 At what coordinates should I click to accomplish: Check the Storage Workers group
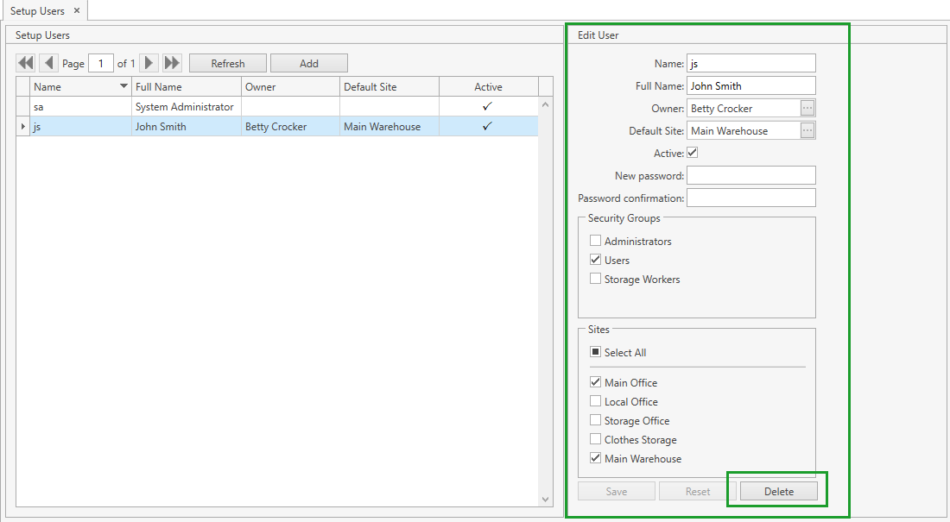[595, 279]
